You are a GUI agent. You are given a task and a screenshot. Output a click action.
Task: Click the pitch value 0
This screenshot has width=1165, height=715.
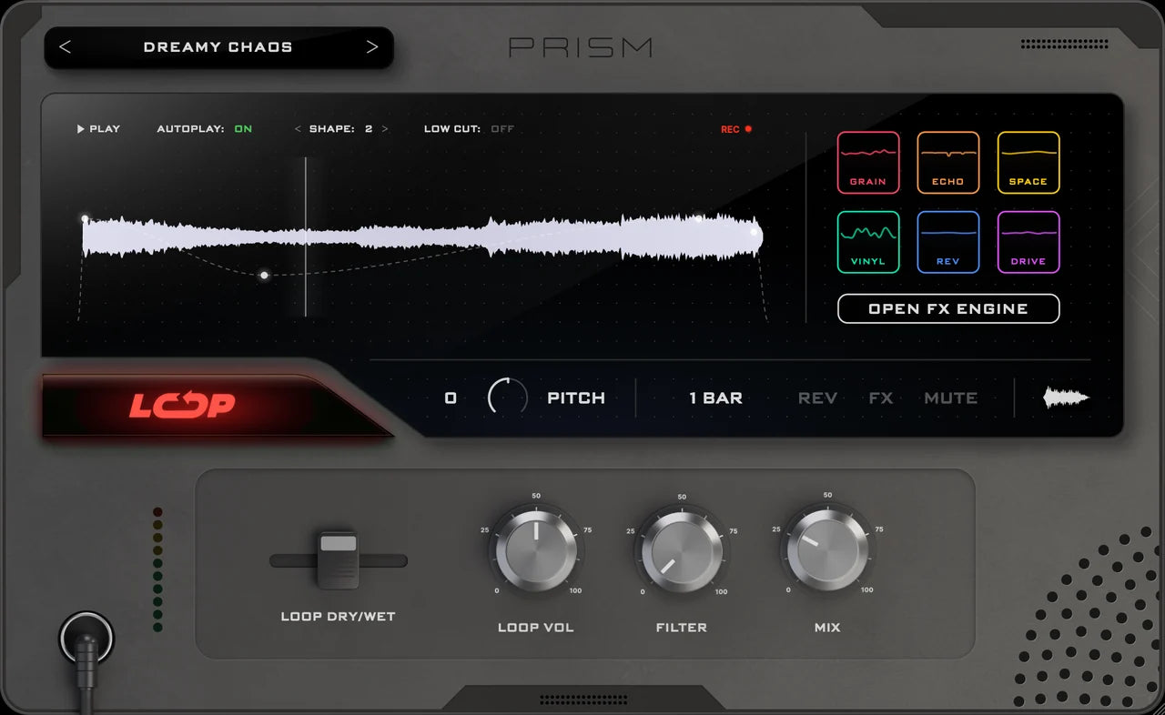(451, 398)
